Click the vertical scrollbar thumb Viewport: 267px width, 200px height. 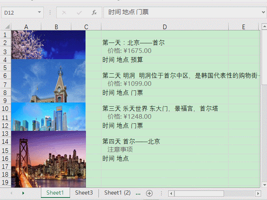[x=264, y=57]
